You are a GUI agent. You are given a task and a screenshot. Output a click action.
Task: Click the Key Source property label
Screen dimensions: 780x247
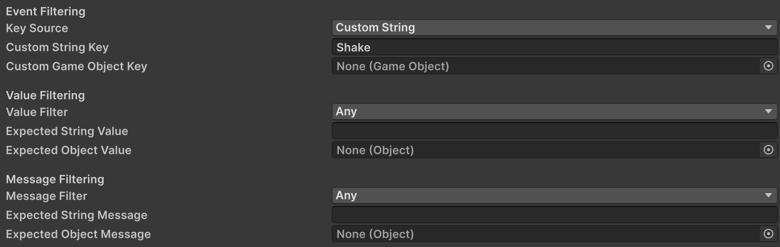pos(37,28)
